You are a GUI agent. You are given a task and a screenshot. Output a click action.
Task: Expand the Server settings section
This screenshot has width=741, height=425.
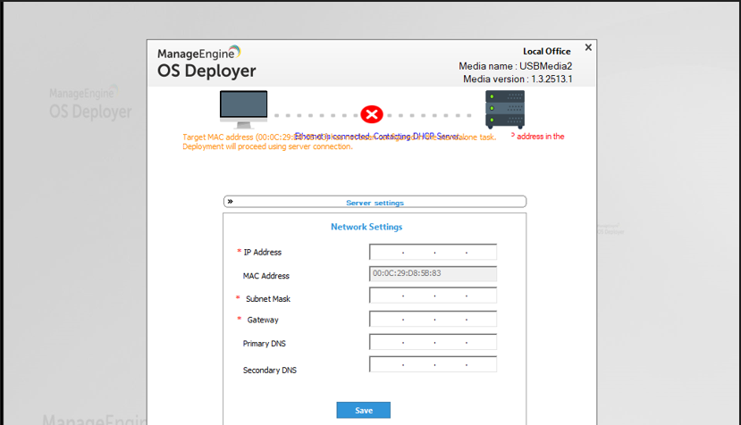tap(375, 202)
